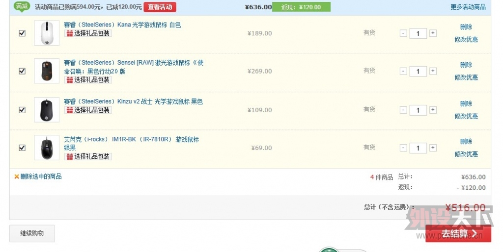Edit the quantity field for Kinzu v2
Image resolution: width=503 pixels, height=252 pixels.
click(418, 110)
